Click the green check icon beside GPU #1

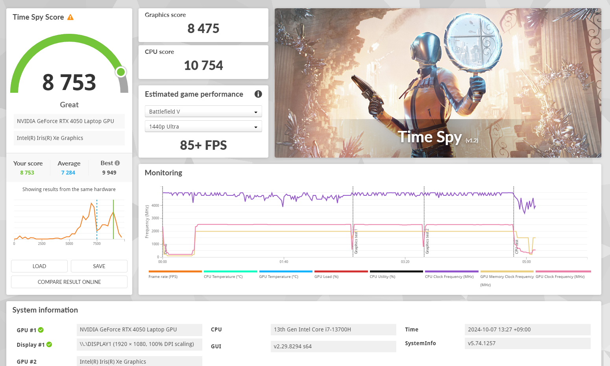point(41,330)
